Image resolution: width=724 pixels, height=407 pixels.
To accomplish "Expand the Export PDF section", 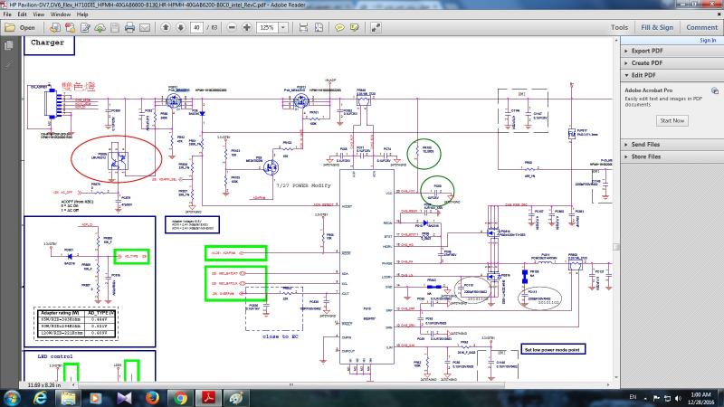I will coord(672,51).
